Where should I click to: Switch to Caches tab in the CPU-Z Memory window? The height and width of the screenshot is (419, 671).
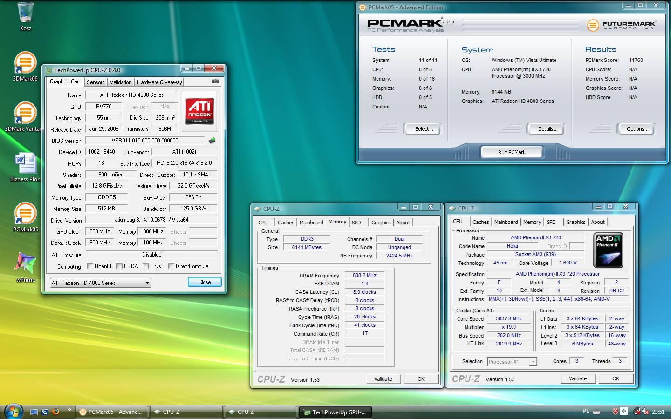click(x=286, y=223)
